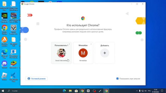This screenshot has width=166, height=93.
Task: Open Visual Studio Code desktop shortcut
Action: [14, 77]
